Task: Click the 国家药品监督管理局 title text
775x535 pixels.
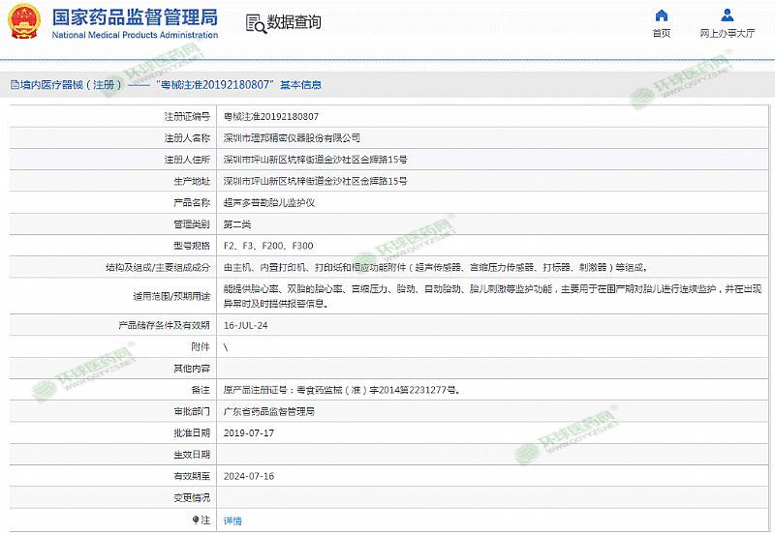Action: tap(134, 16)
